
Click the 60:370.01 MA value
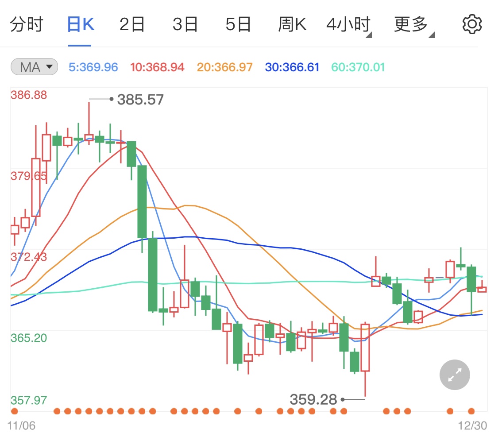pyautogui.click(x=358, y=67)
